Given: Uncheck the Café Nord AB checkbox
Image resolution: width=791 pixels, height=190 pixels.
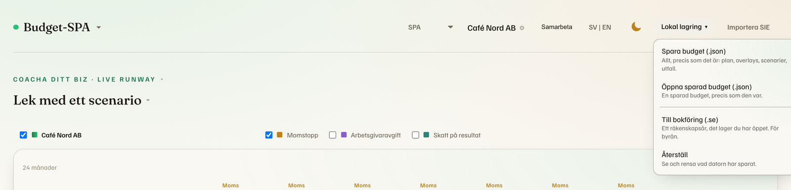Looking at the screenshot, I should coord(23,135).
